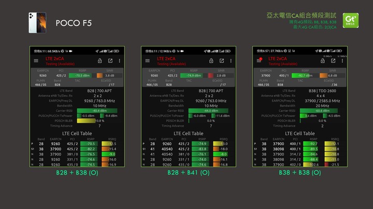Click the 2.8 dB SINR value

click(x=221, y=75)
